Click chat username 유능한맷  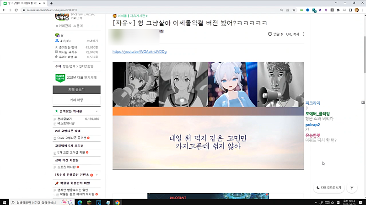tap(313, 135)
